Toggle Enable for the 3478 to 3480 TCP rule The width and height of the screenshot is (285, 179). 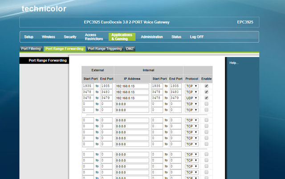pos(206,92)
